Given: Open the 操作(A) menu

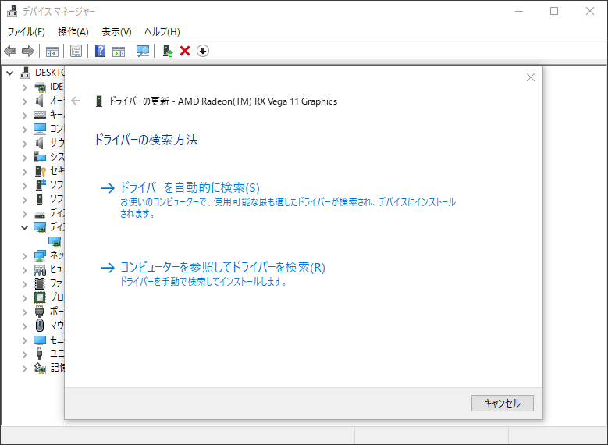Looking at the screenshot, I should point(73,32).
